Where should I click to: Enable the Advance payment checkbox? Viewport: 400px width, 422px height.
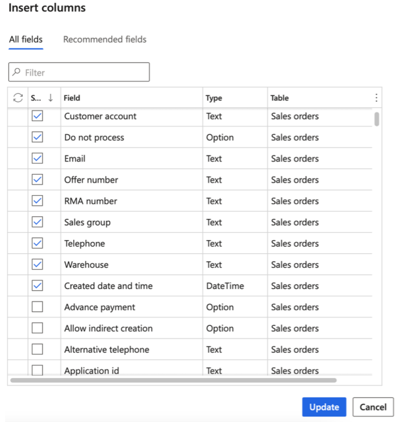tap(37, 307)
